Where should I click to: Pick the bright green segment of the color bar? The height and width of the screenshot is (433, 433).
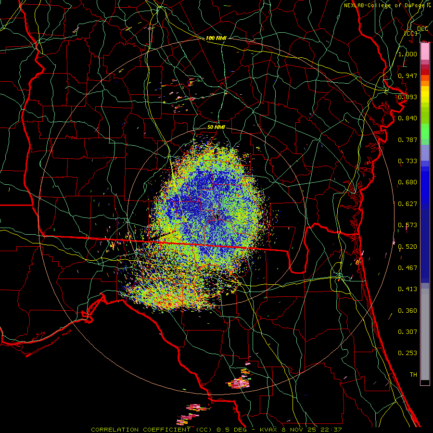tap(425, 131)
